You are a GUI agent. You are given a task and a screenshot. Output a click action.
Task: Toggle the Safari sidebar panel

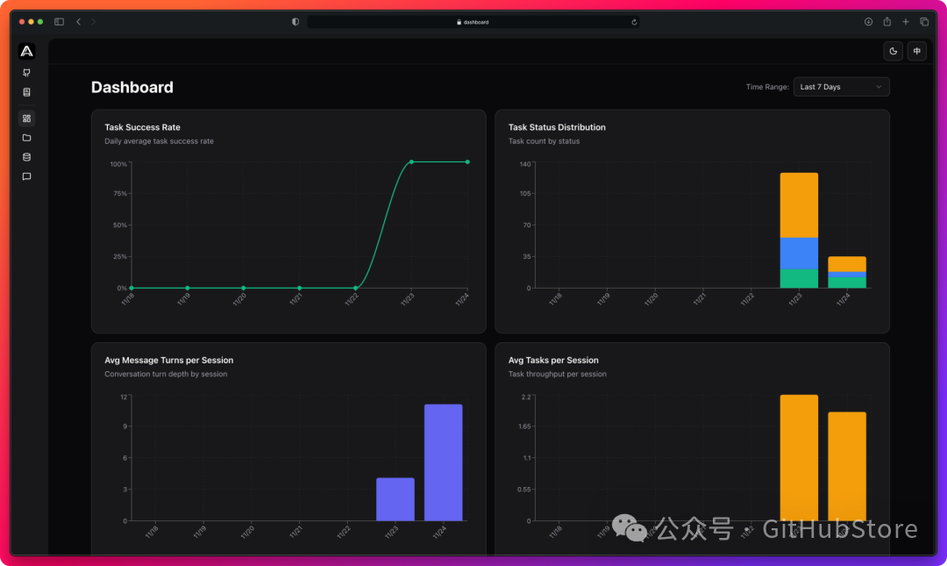58,22
